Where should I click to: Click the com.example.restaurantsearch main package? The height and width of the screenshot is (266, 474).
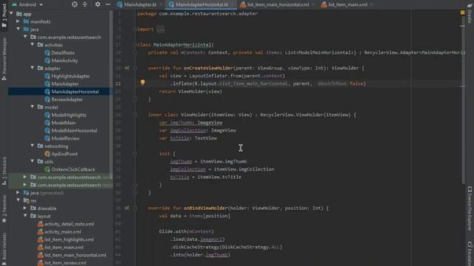(x=69, y=37)
